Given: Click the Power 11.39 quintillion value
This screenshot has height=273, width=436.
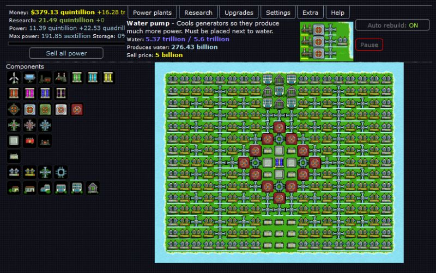Looking at the screenshot, I should [53, 28].
